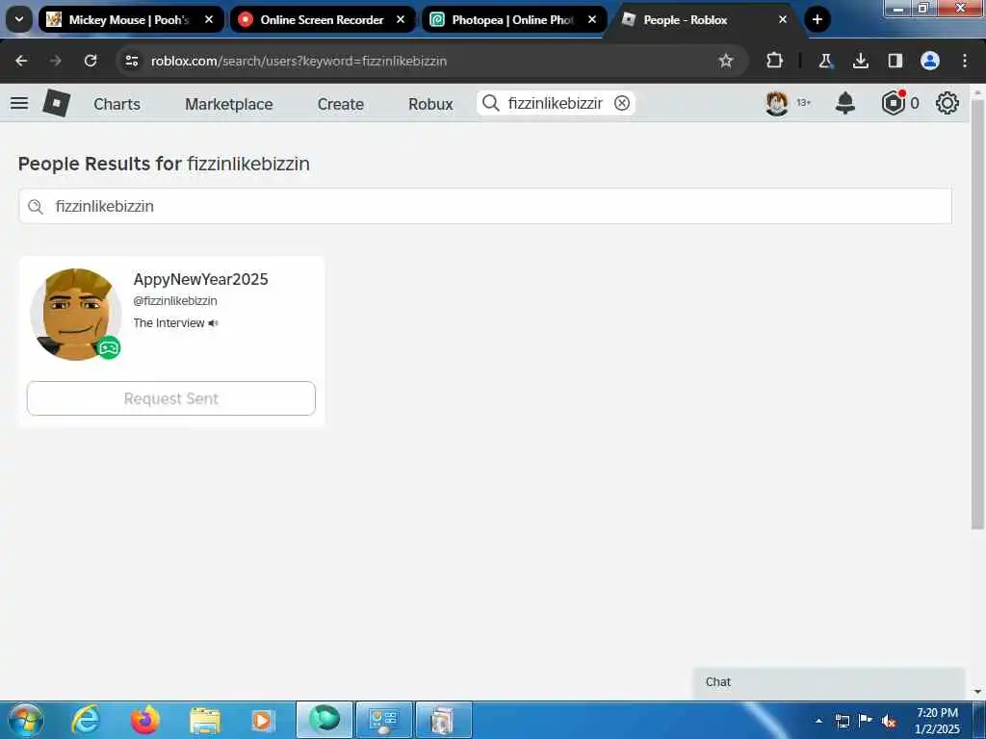This screenshot has height=739, width=986.
Task: Switch to the Online Screen Recorder tab
Action: (321, 19)
